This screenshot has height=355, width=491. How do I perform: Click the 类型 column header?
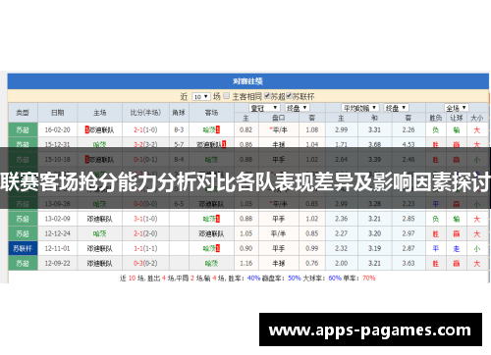(23, 113)
